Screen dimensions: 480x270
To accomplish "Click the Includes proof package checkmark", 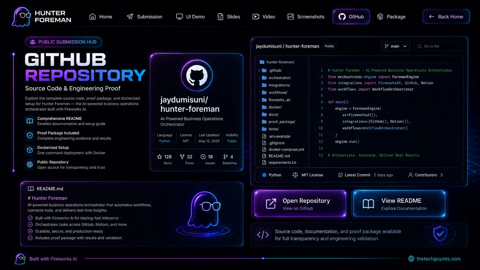I will click(30, 238).
